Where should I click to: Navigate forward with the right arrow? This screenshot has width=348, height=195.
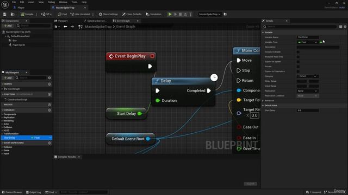point(72,27)
